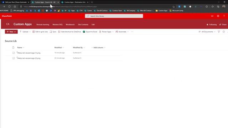Click image icon of resizeimage (1).png row

click(14, 53)
